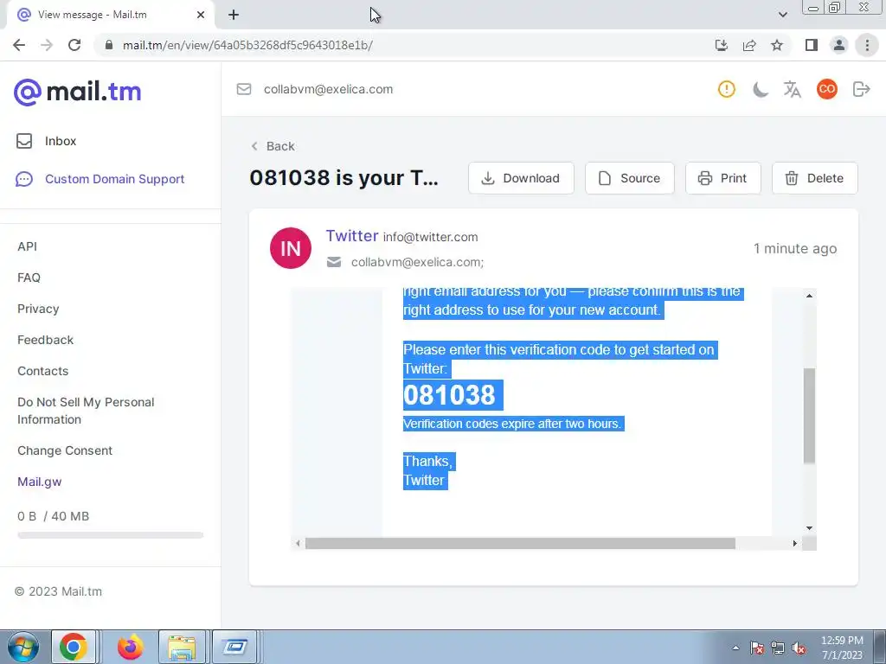Click Chrome in the taskbar

pos(74,647)
